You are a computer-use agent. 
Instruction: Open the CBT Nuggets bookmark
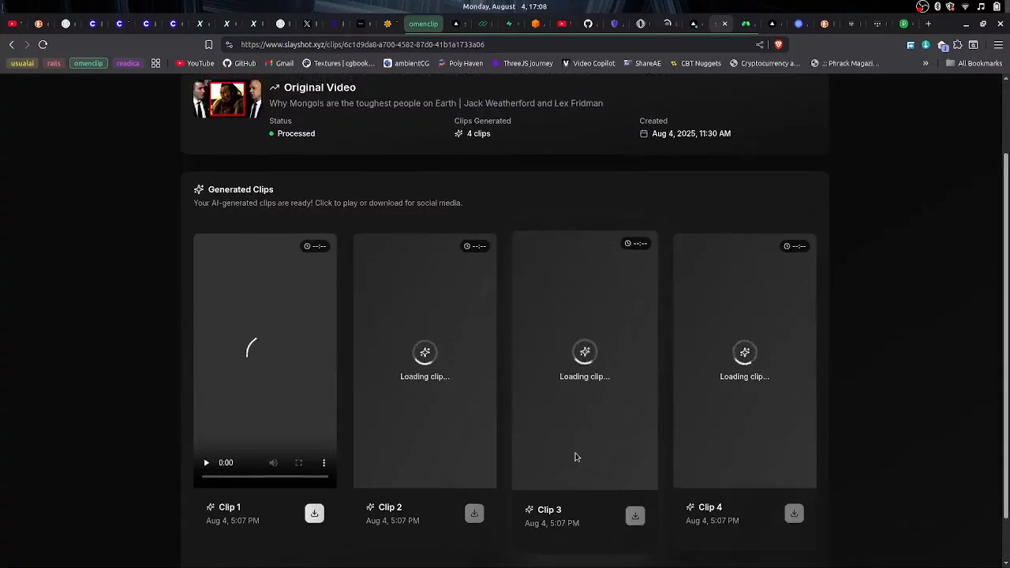point(695,63)
